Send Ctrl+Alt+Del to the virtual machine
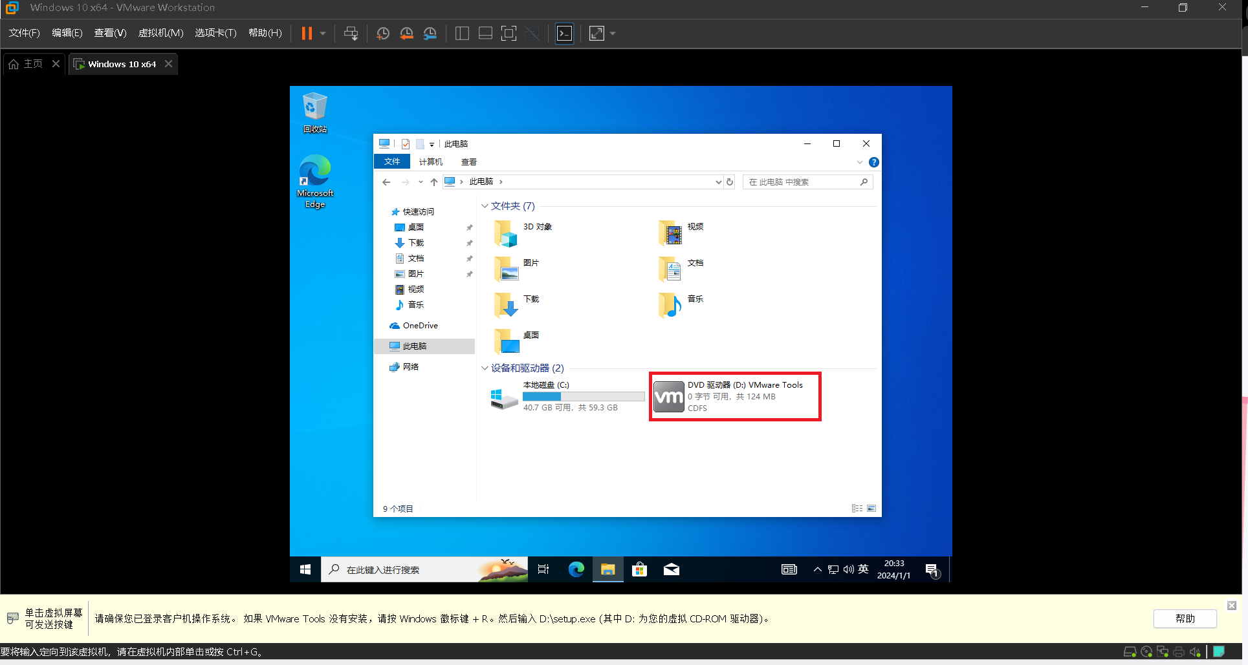The height and width of the screenshot is (665, 1248). coord(351,33)
